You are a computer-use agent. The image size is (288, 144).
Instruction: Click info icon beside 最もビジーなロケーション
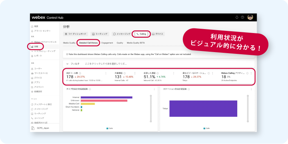tap(209, 73)
